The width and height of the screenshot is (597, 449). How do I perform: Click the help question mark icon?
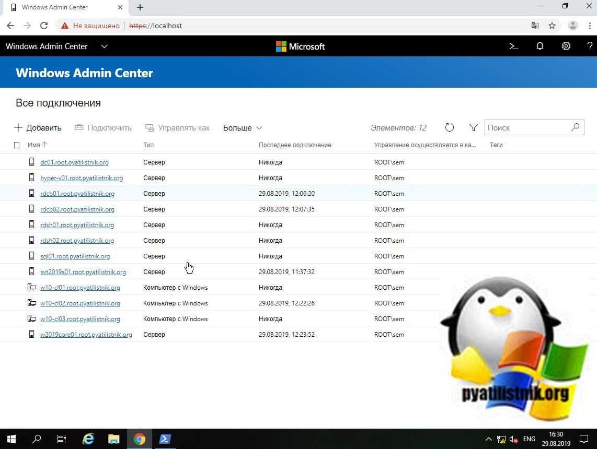(x=589, y=46)
